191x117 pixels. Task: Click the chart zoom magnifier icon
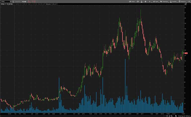point(172,116)
